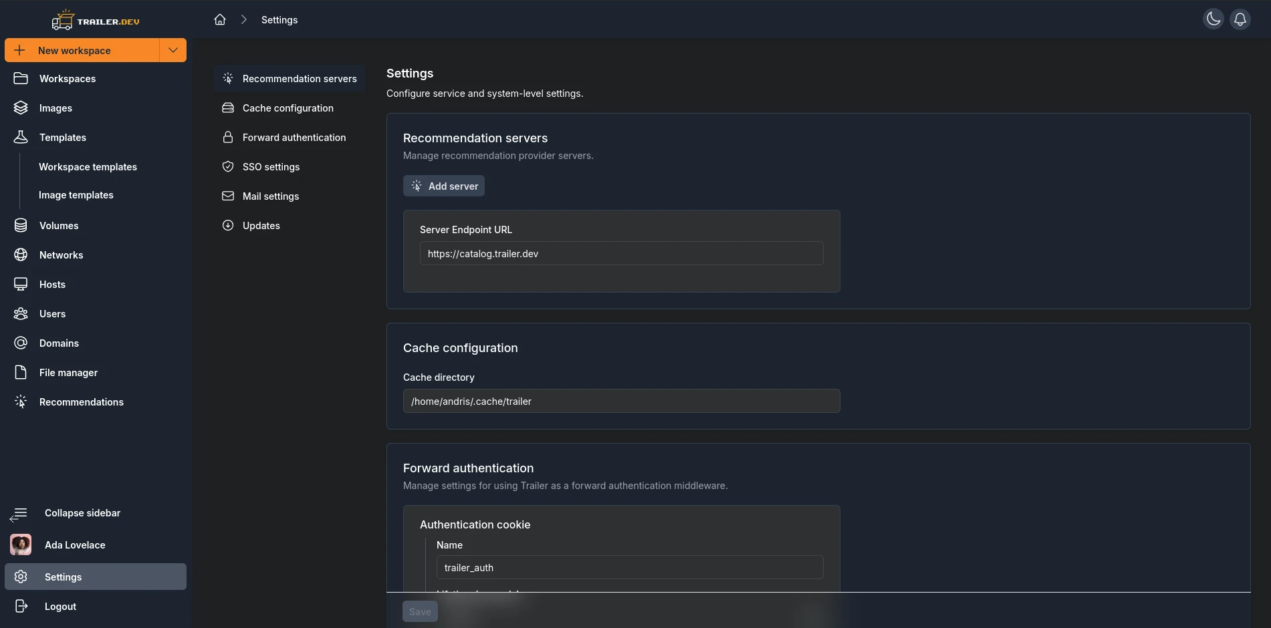Viewport: 1271px width, 628px height.
Task: Click the Templates flask icon
Action: 21,137
